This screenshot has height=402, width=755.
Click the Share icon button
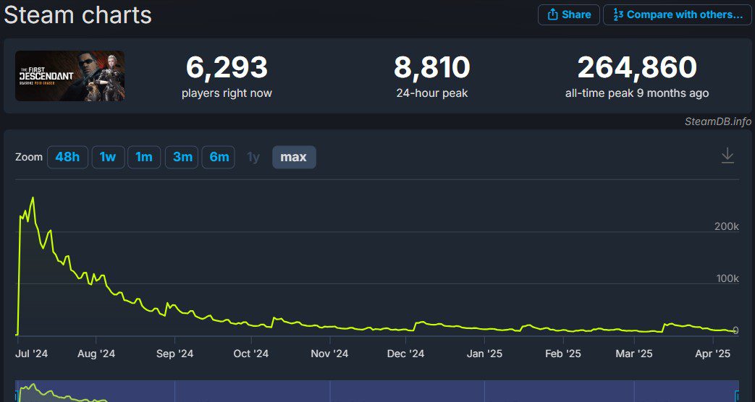pyautogui.click(x=568, y=14)
